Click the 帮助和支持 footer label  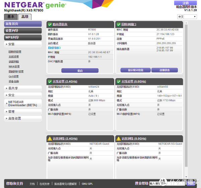click(14, 184)
